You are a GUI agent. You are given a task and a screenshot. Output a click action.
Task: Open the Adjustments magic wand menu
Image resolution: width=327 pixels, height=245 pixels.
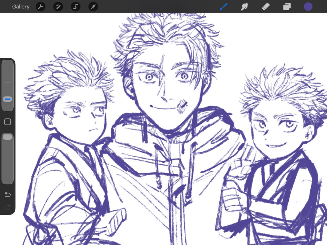point(58,7)
